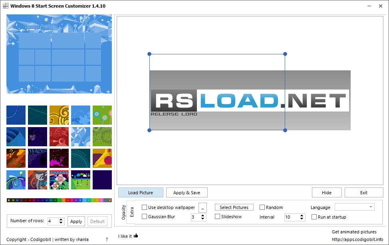Select the teal crossing-lines background thumbnail
This screenshot has width=389, height=245.
point(38,115)
